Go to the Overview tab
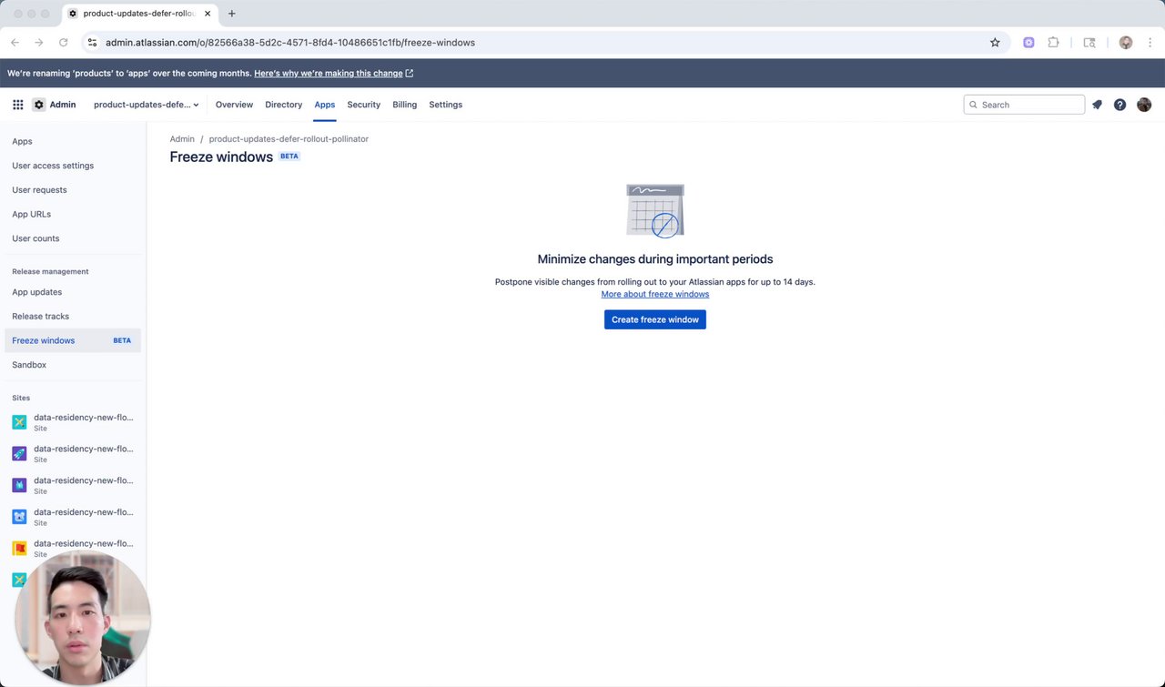The image size is (1165, 687). tap(234, 105)
